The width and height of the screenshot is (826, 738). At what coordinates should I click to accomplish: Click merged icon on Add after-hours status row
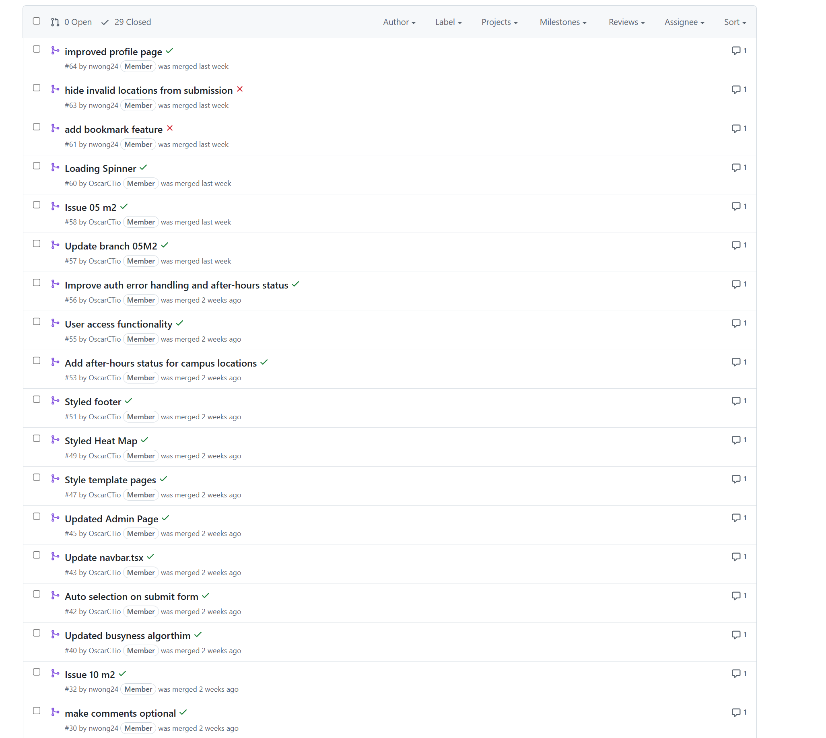click(x=56, y=362)
